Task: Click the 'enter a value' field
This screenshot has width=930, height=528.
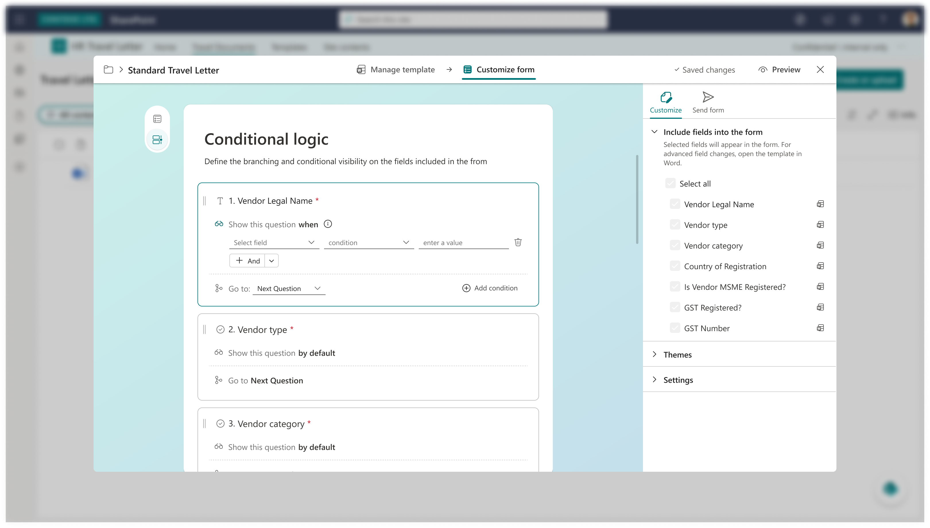Action: tap(464, 242)
